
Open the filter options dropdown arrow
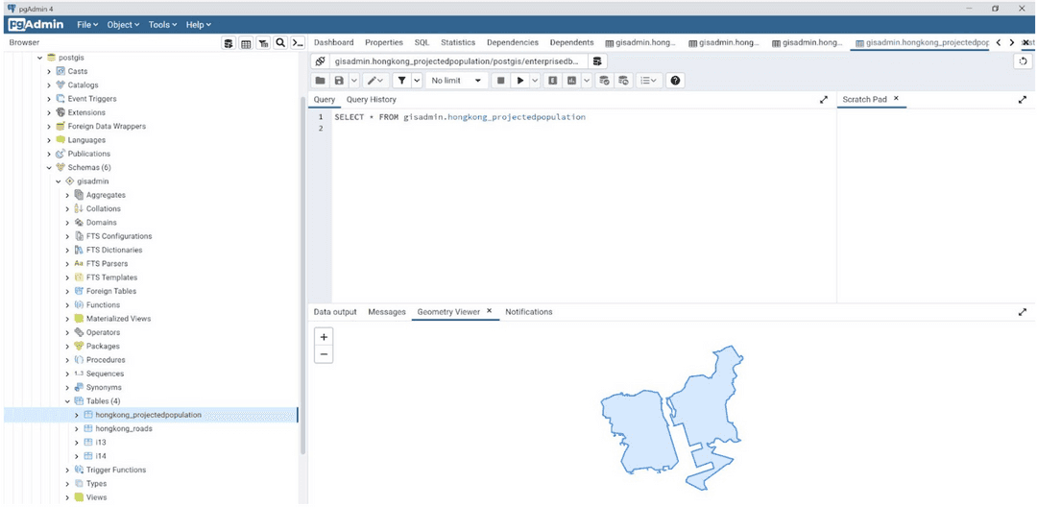pyautogui.click(x=417, y=81)
